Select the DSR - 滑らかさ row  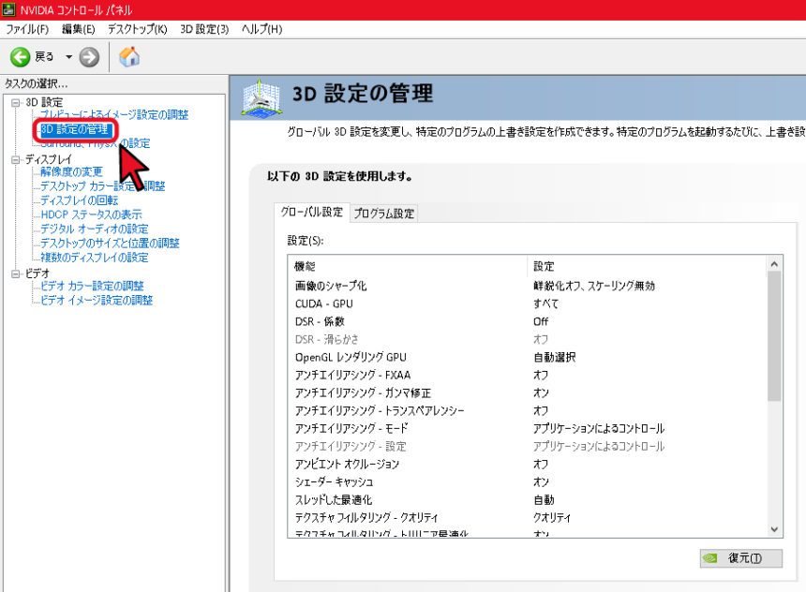pos(528,340)
